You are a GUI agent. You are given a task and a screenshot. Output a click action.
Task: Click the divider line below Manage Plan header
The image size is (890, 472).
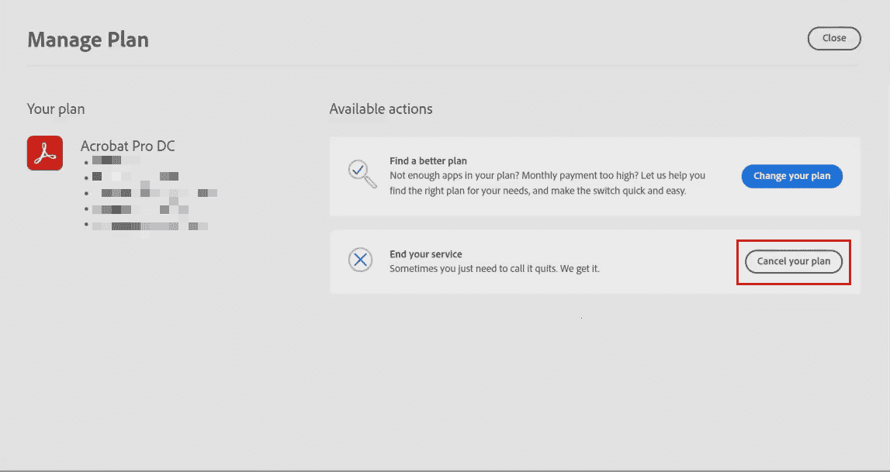442,67
